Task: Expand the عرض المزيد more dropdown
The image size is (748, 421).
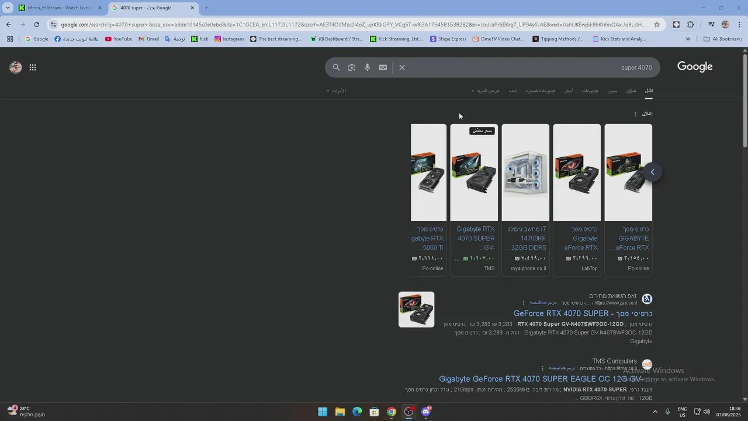Action: [x=486, y=91]
